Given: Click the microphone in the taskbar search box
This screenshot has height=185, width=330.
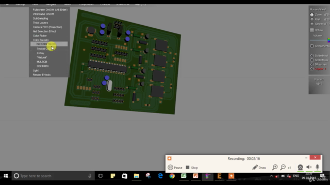Looking at the screenshot, I should pyautogui.click(x=90, y=176).
